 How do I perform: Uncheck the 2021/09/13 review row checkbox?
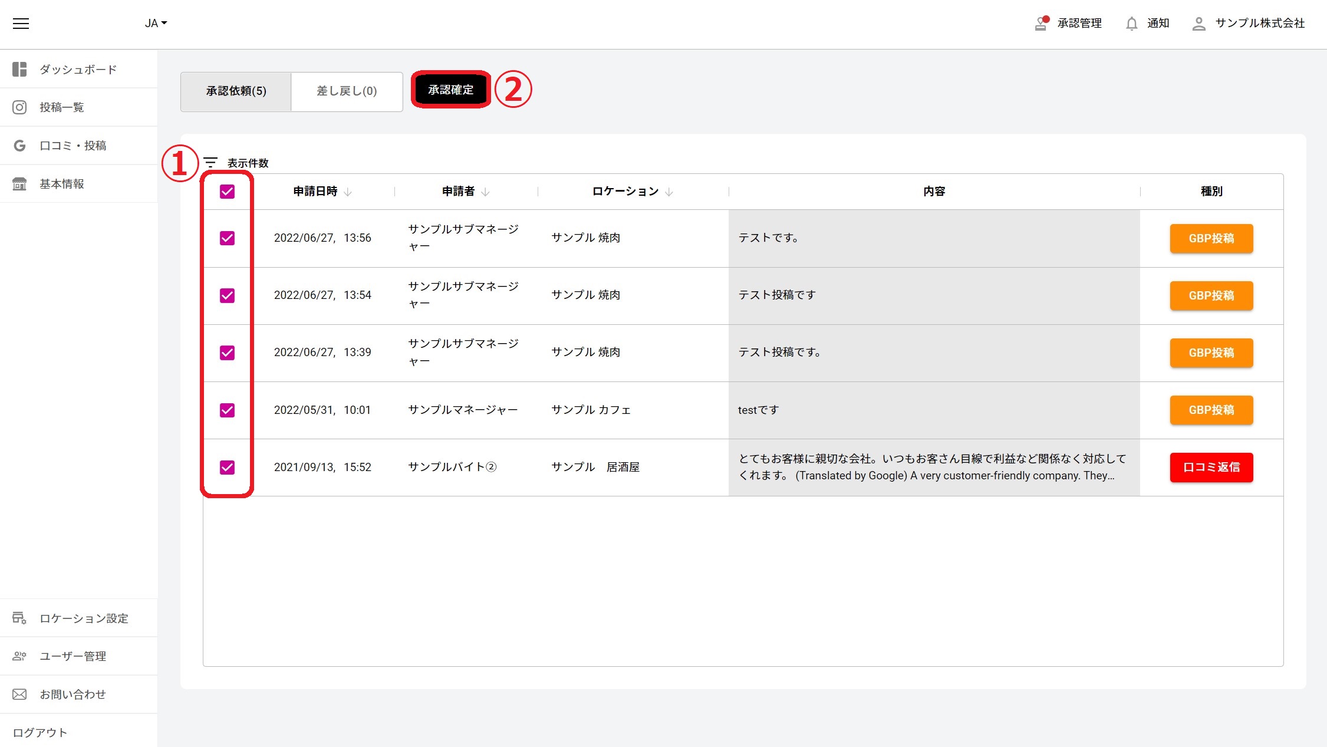[227, 468]
